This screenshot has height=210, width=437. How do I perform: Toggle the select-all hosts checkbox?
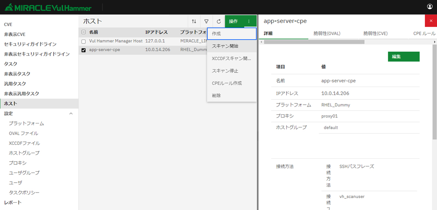click(x=84, y=32)
